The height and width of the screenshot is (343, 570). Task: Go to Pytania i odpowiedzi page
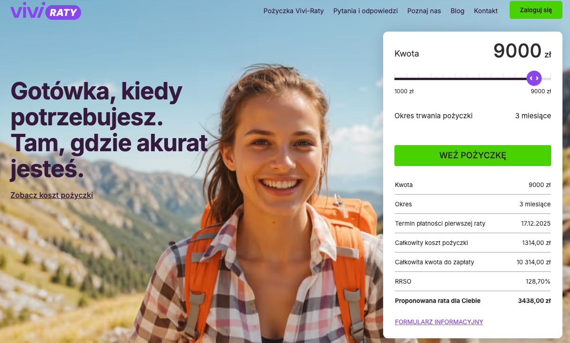point(365,11)
